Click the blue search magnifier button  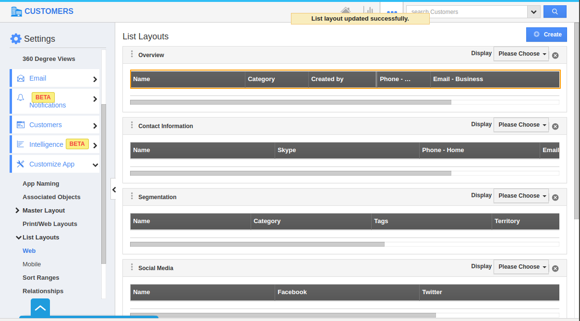click(555, 11)
